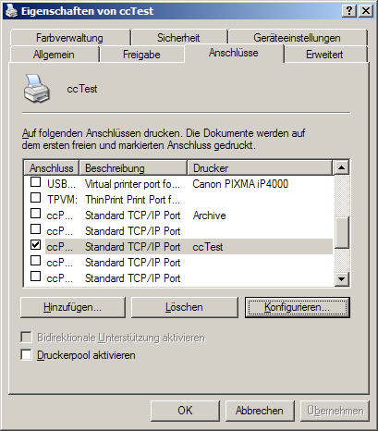The height and width of the screenshot is (431, 378).
Task: Click the question mark help button
Action: (348, 11)
